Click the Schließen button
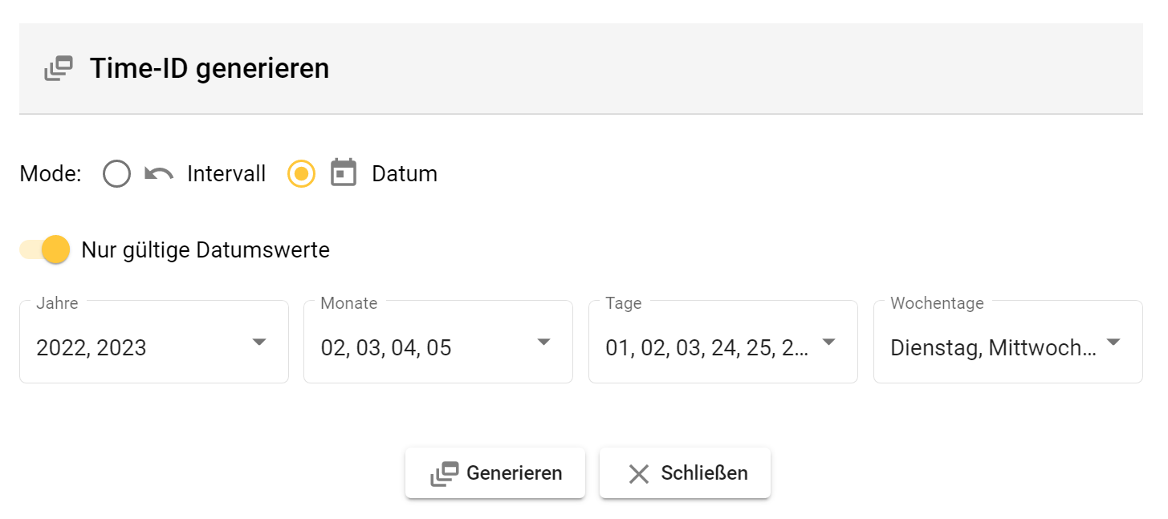1168x519 pixels. [685, 473]
